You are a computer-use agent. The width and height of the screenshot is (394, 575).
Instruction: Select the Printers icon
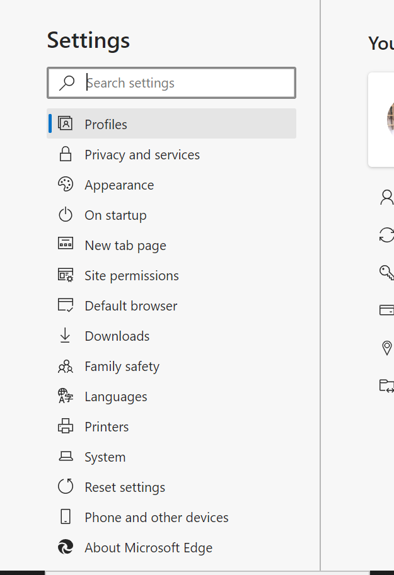(x=65, y=426)
